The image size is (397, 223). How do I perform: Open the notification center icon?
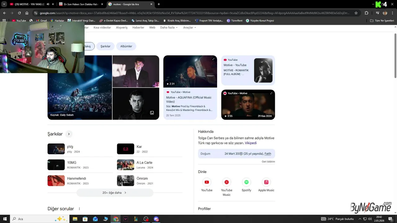(390, 219)
